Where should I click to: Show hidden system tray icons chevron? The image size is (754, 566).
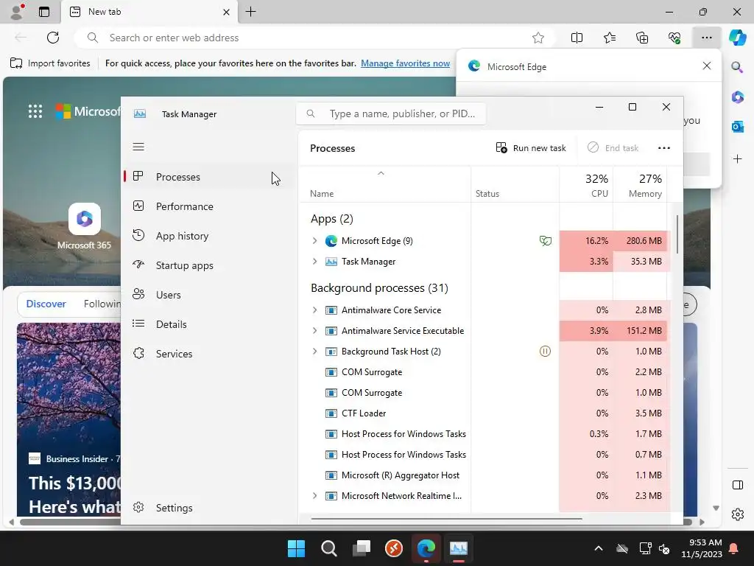coord(598,548)
